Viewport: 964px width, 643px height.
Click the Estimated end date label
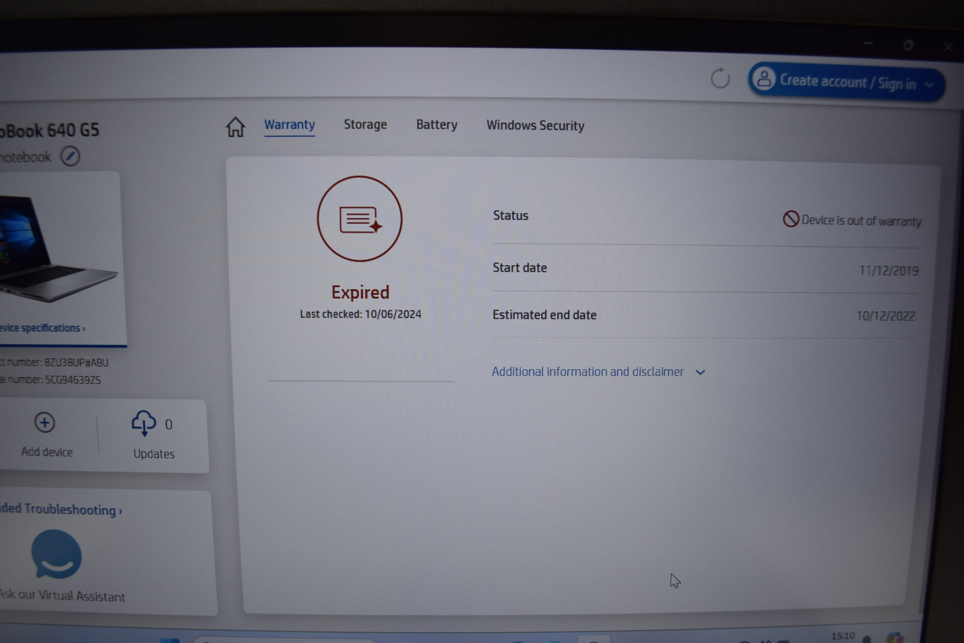(x=544, y=315)
